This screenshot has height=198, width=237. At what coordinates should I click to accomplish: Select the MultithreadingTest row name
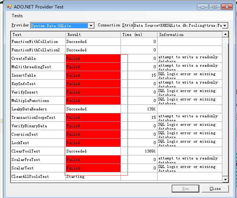(31, 67)
